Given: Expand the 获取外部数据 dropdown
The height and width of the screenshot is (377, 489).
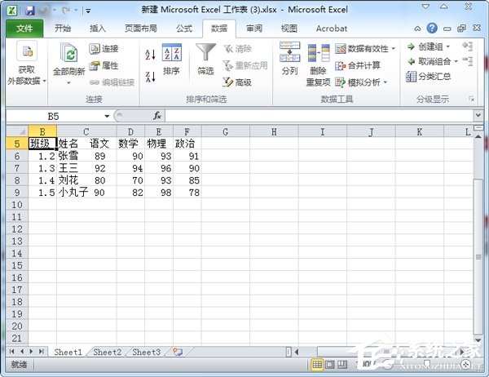Looking at the screenshot, I should pos(27,76).
